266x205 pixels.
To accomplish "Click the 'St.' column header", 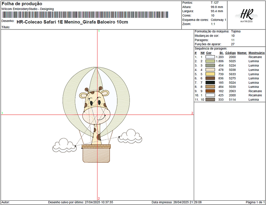I will click(x=221, y=53).
